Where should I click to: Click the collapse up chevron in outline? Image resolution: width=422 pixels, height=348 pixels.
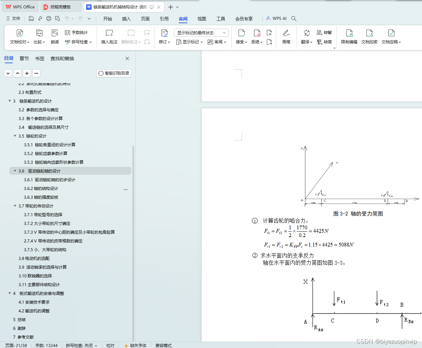tap(17, 73)
